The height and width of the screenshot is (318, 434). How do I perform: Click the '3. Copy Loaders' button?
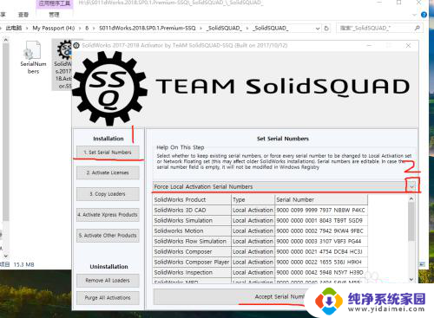click(x=108, y=194)
